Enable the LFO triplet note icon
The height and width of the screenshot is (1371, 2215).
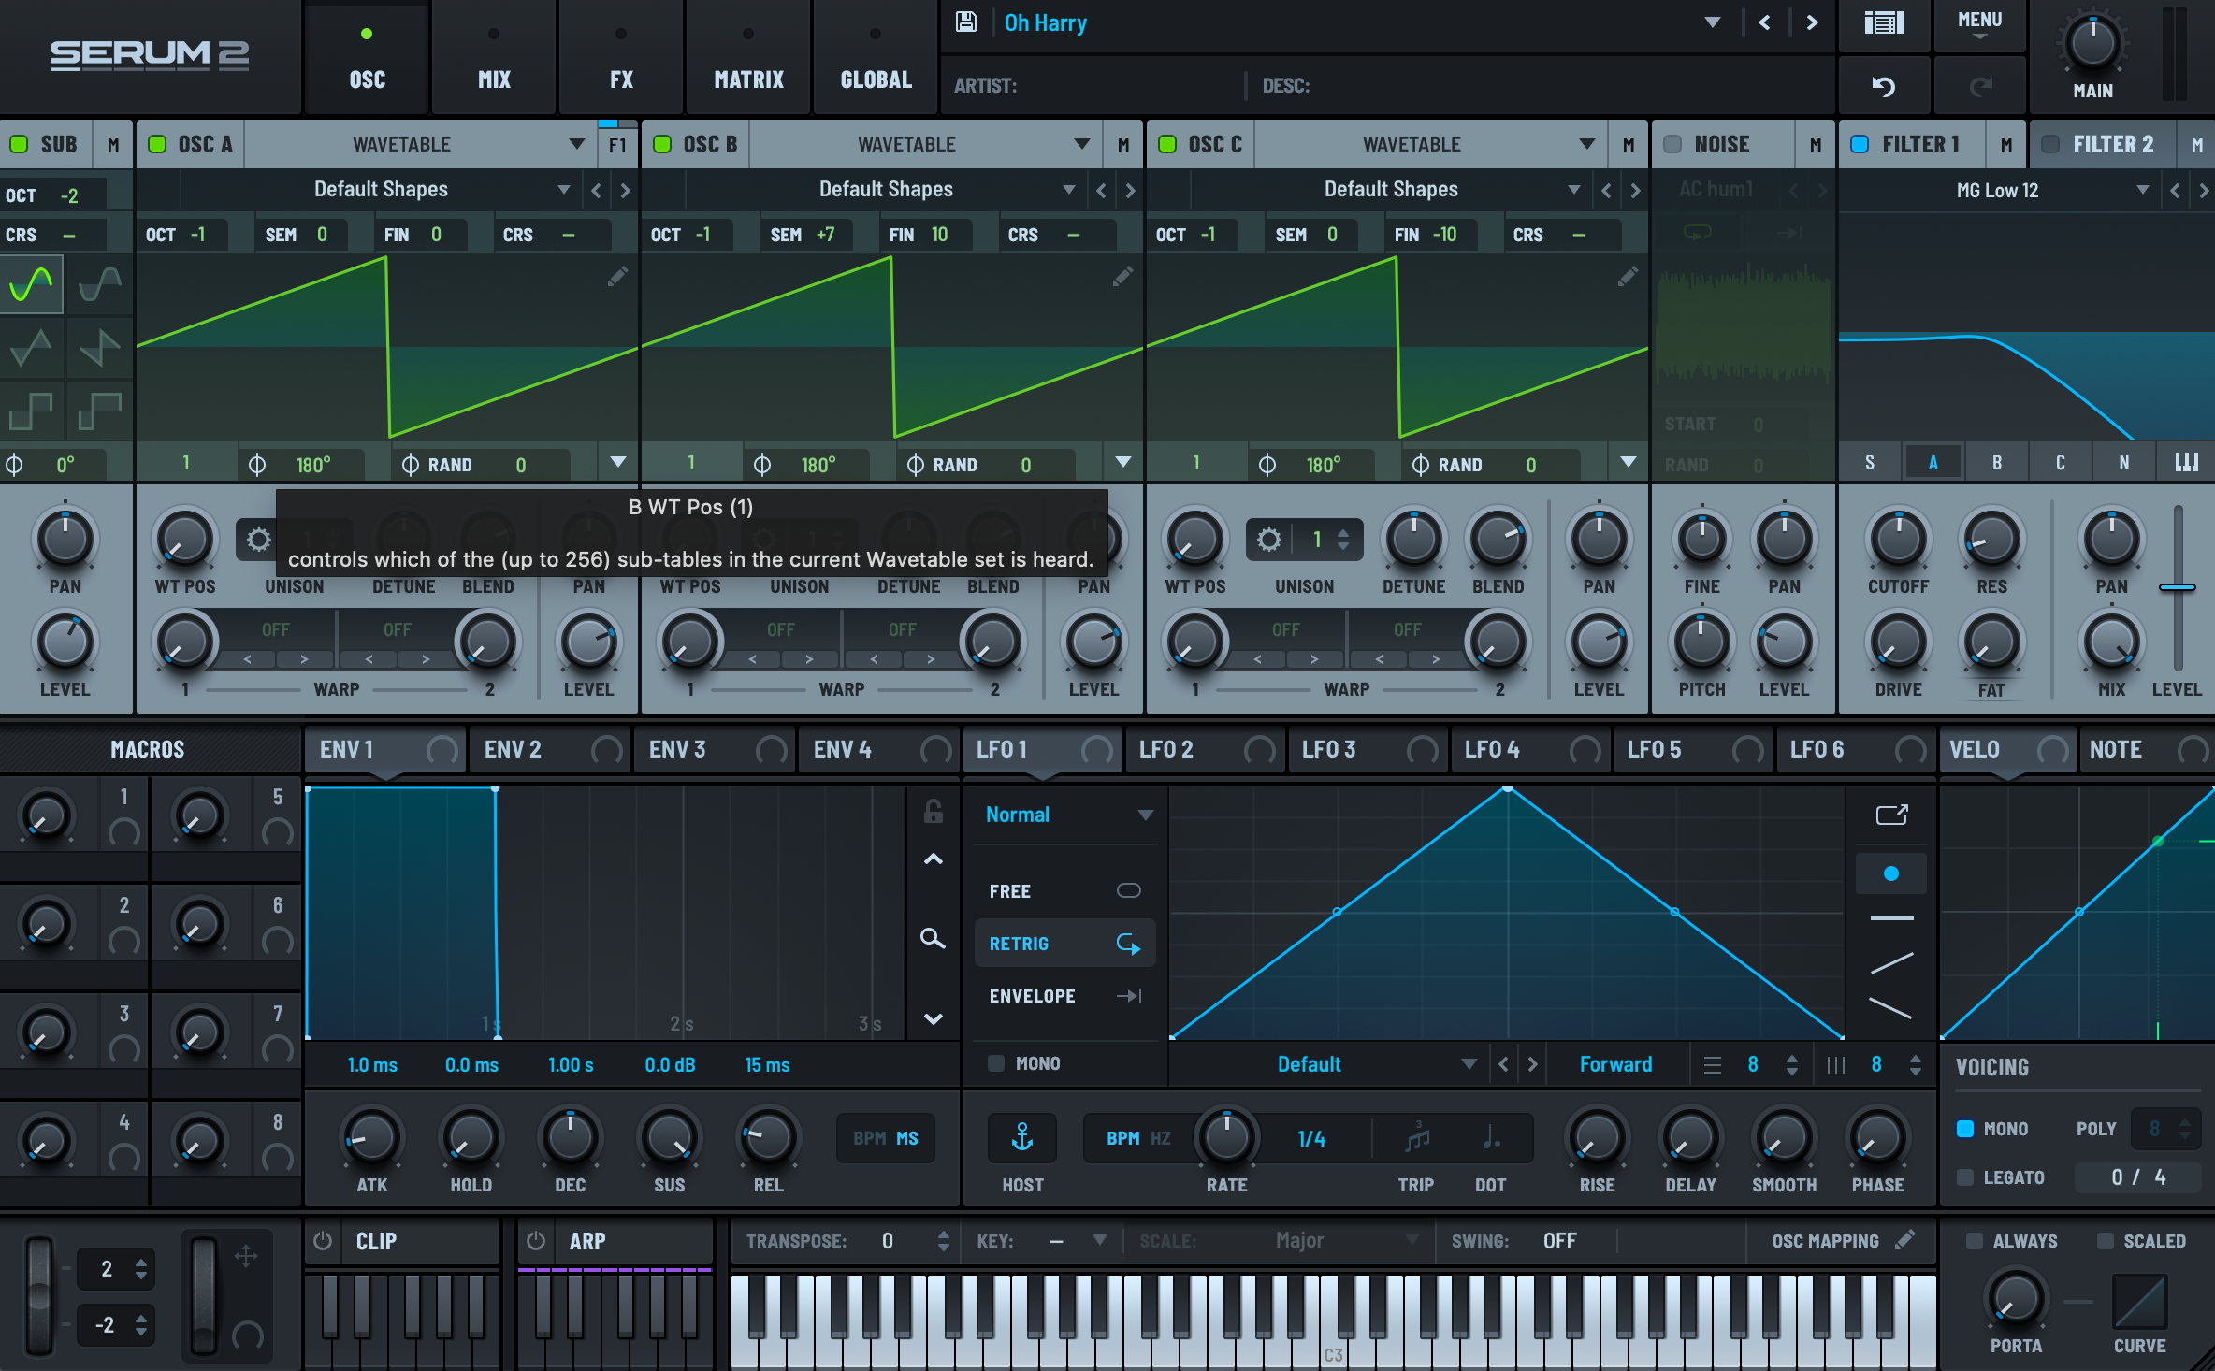pyautogui.click(x=1417, y=1138)
